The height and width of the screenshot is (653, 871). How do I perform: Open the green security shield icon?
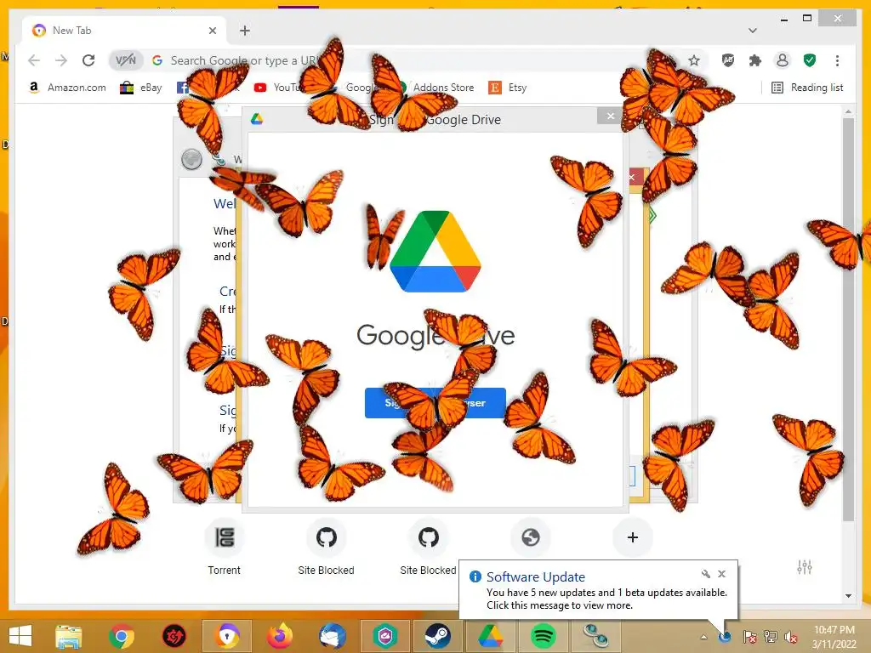tap(810, 60)
